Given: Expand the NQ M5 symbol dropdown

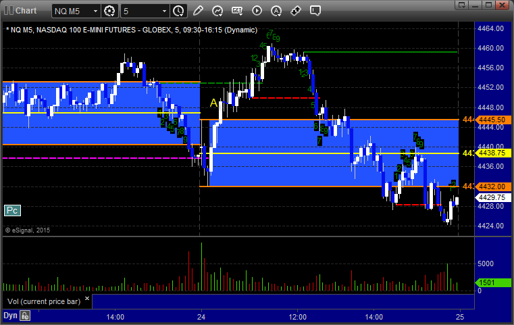Looking at the screenshot, I should pyautogui.click(x=95, y=11).
